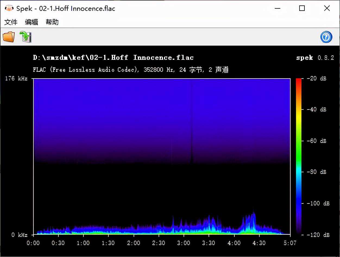The image size is (340, 257).
Task: Click the dB color gradient scale bar
Action: click(x=298, y=156)
